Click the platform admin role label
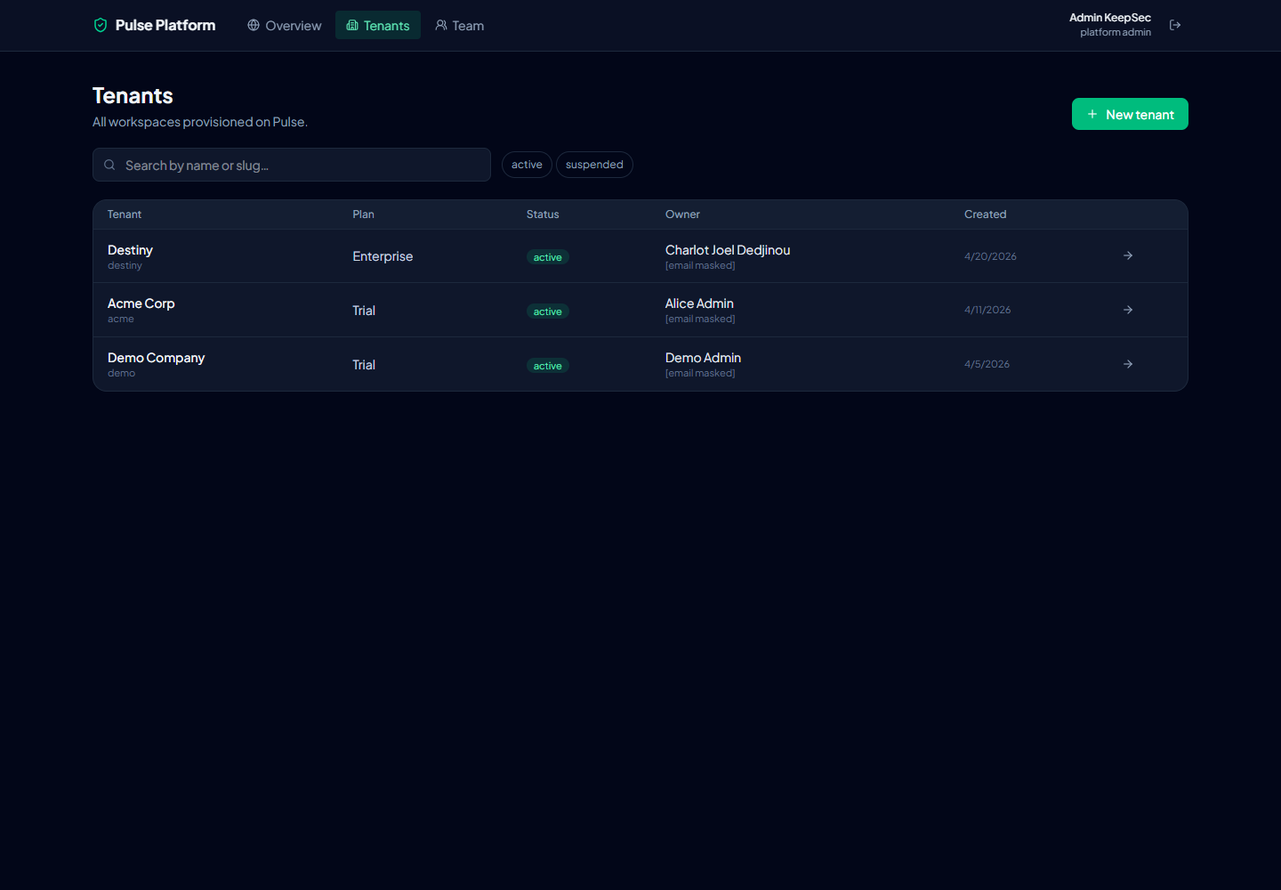The image size is (1281, 890). (x=1116, y=32)
